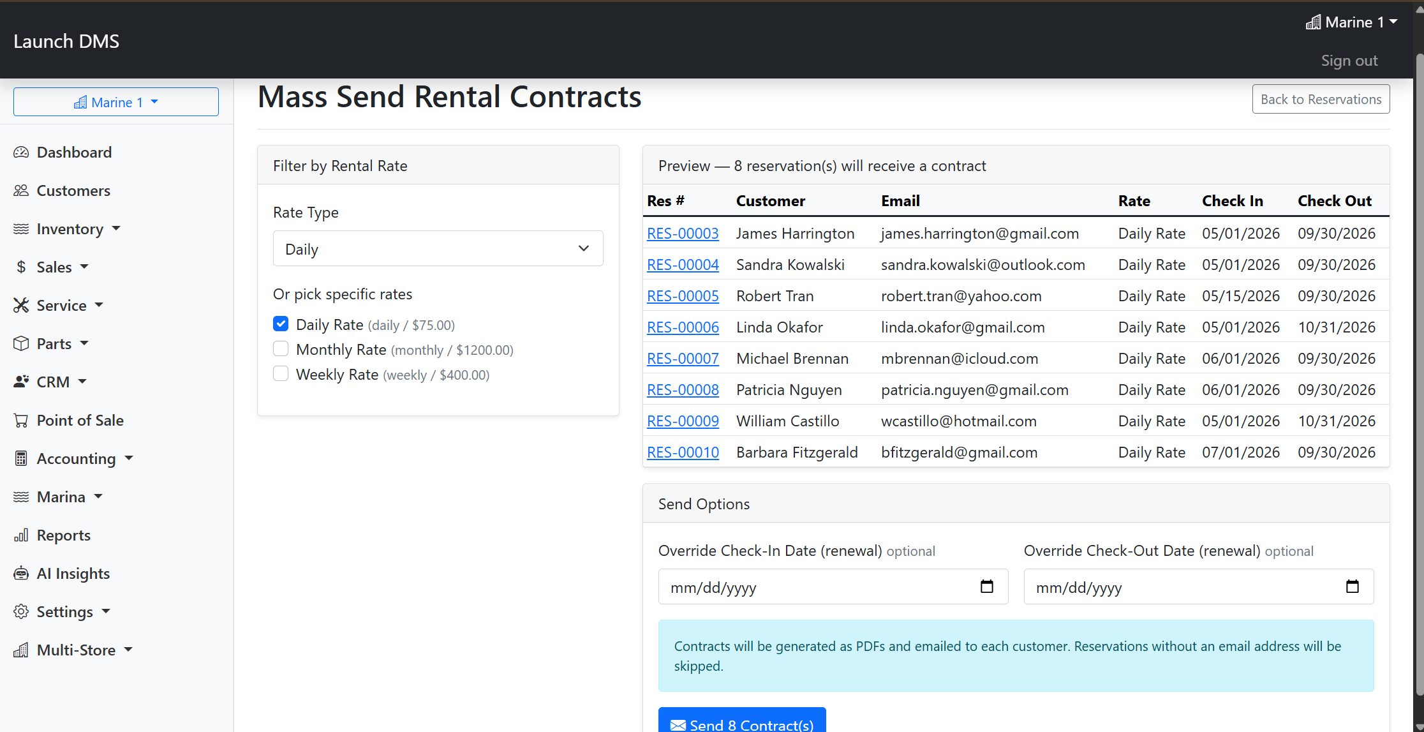
Task: Enable the Weekly Rate checkbox
Action: (x=281, y=373)
